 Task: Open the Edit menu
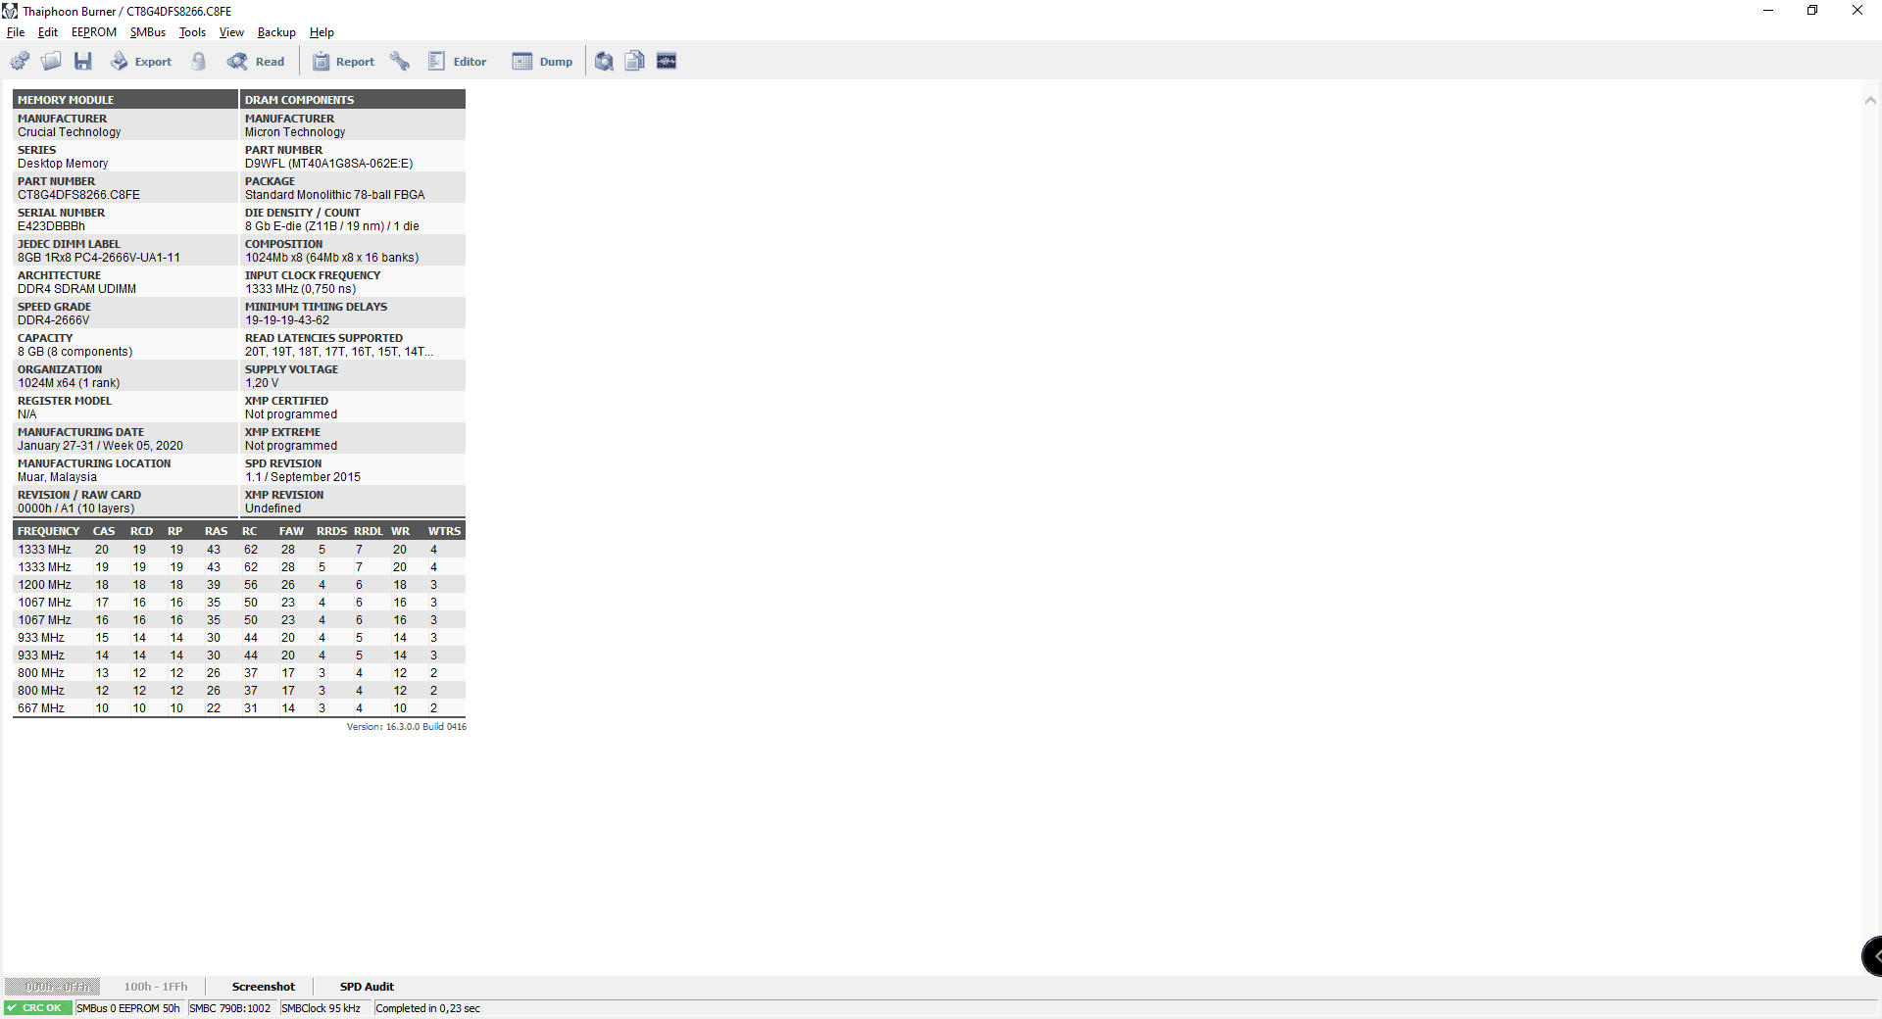[x=48, y=32]
